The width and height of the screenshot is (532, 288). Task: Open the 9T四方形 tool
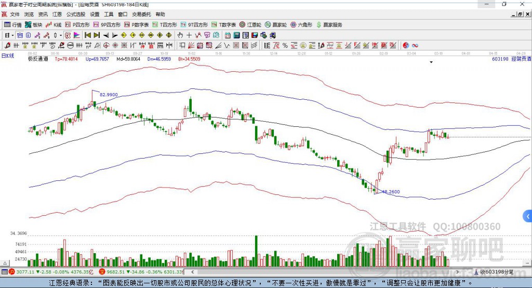194,25
